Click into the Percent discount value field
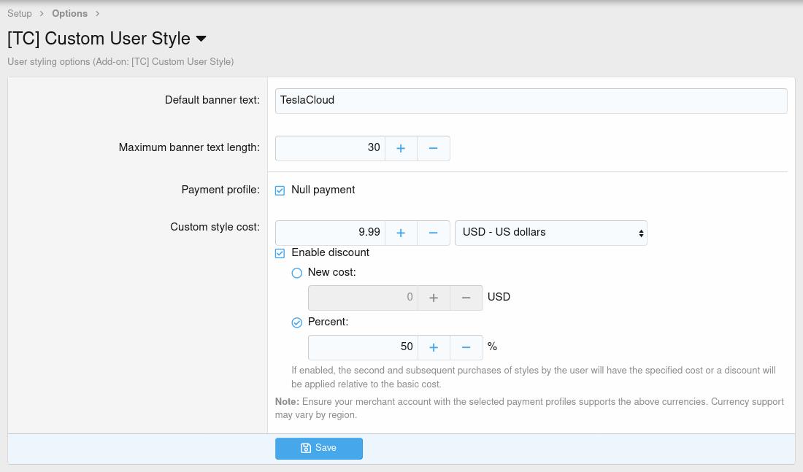803x472 pixels. coord(362,347)
